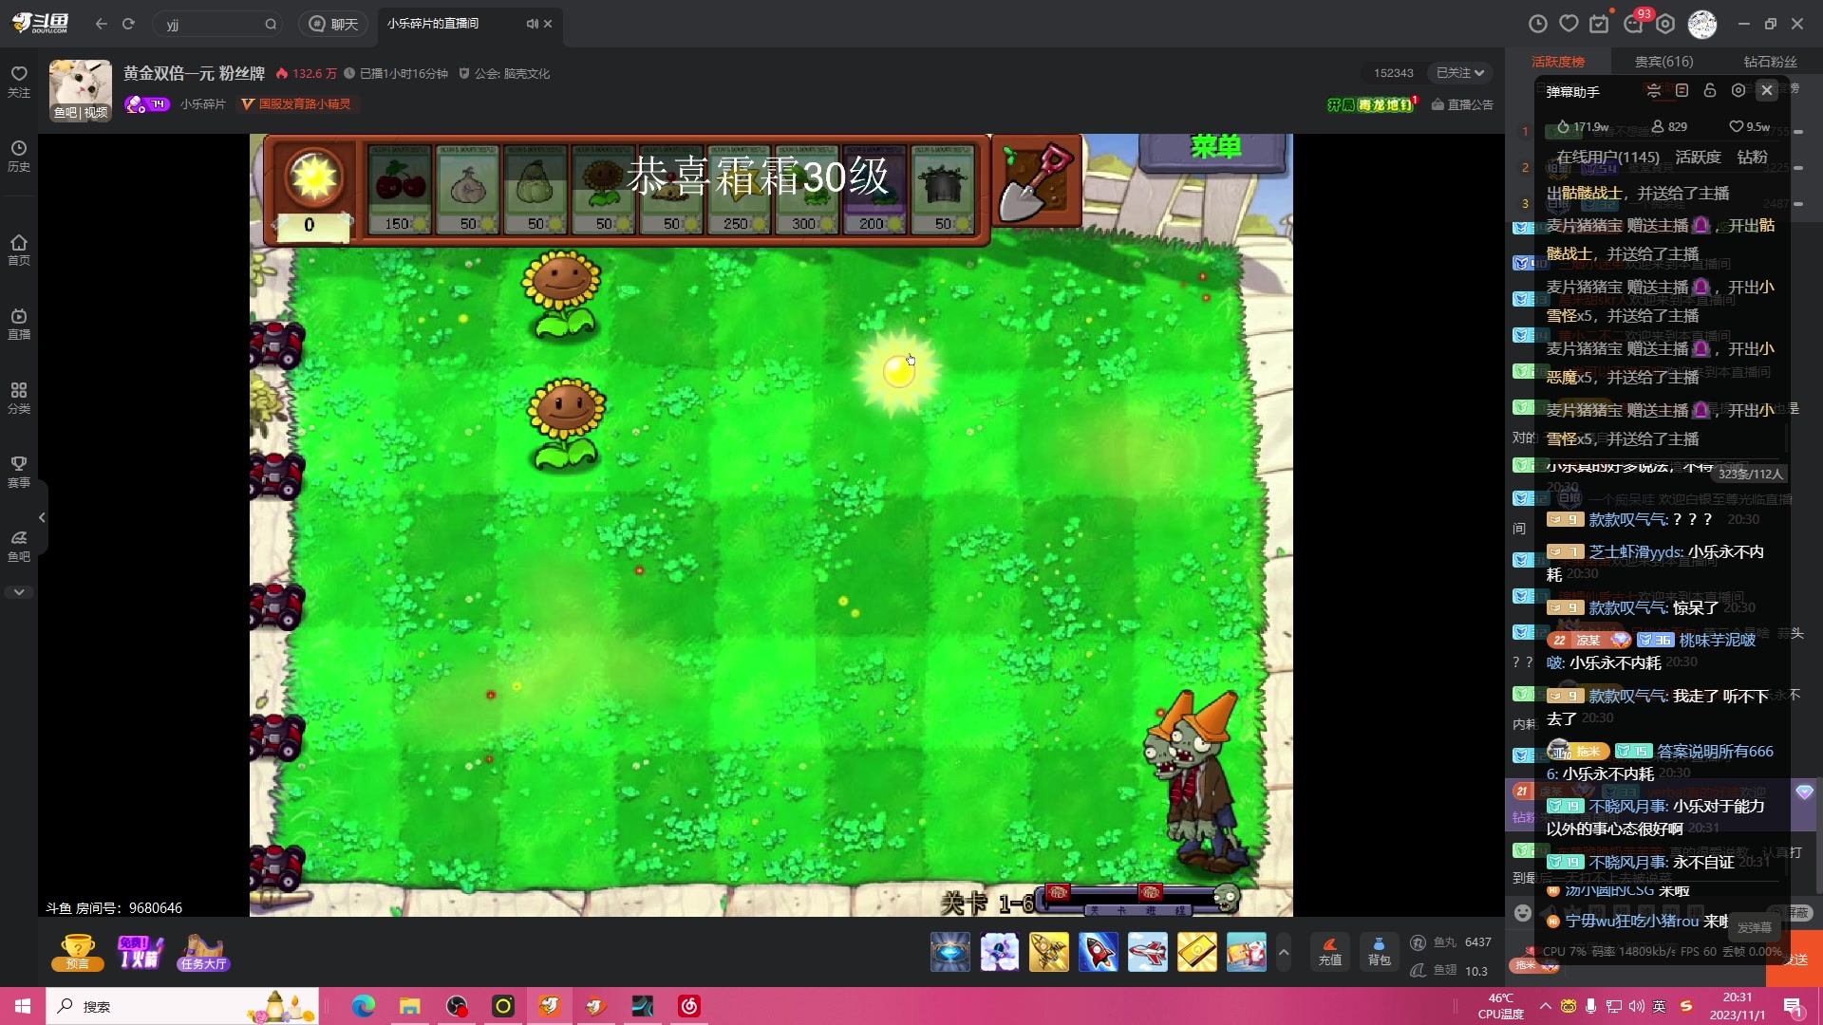This screenshot has width=1823, height=1025.
Task: Select the Garlic seed card in game
Action: tap(468, 189)
